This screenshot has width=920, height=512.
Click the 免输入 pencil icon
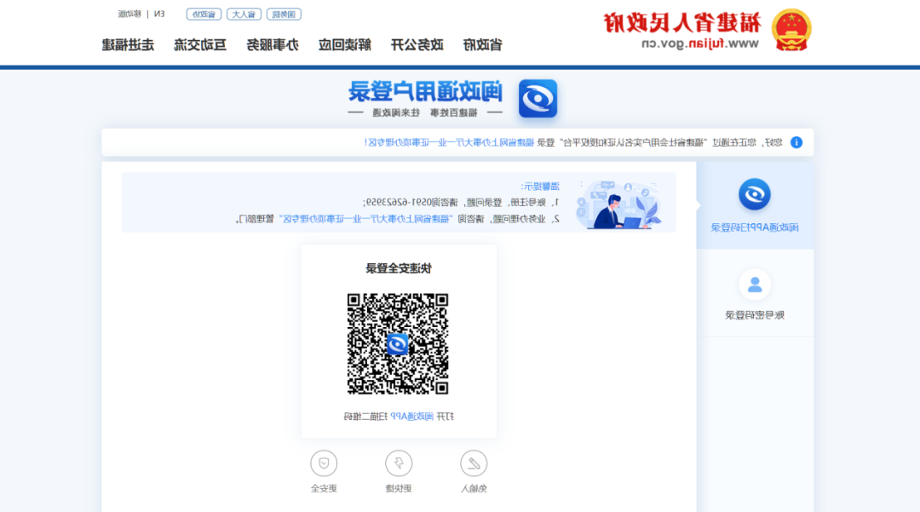(474, 463)
